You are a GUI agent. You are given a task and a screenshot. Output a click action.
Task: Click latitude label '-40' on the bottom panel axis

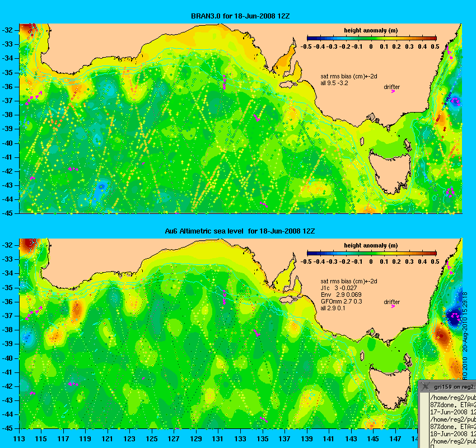point(7,358)
